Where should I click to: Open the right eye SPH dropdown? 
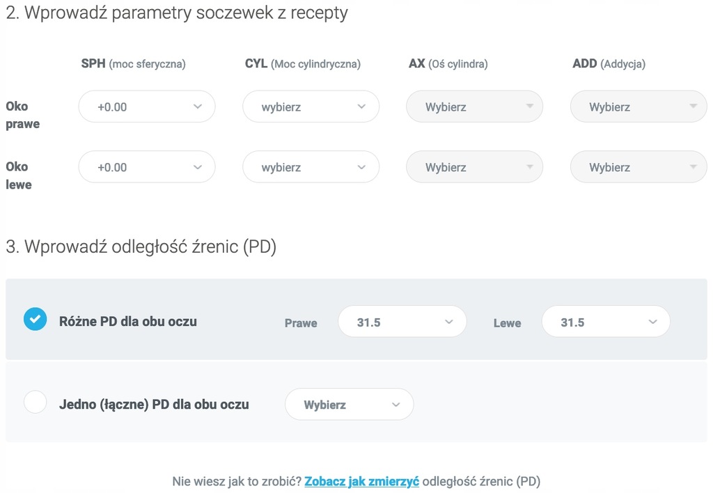pos(147,107)
